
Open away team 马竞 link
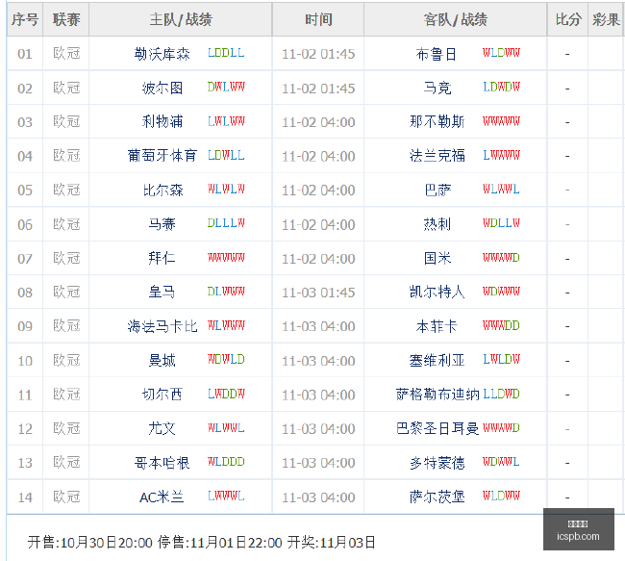point(437,88)
